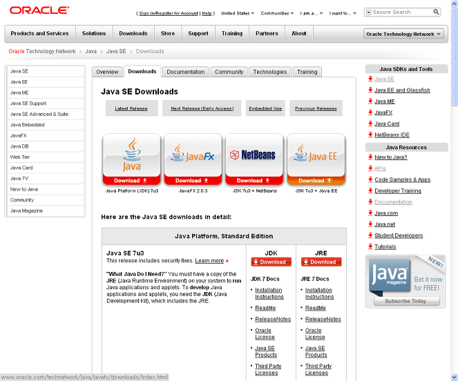Click the Subscribe Today button
This screenshot has width=458, height=381.
[x=406, y=301]
